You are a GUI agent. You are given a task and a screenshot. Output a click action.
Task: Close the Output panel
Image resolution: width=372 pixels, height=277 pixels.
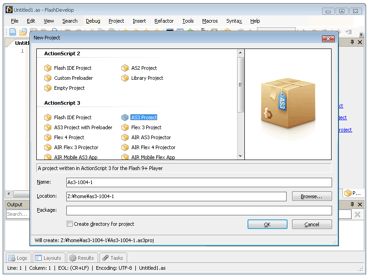[360, 204]
